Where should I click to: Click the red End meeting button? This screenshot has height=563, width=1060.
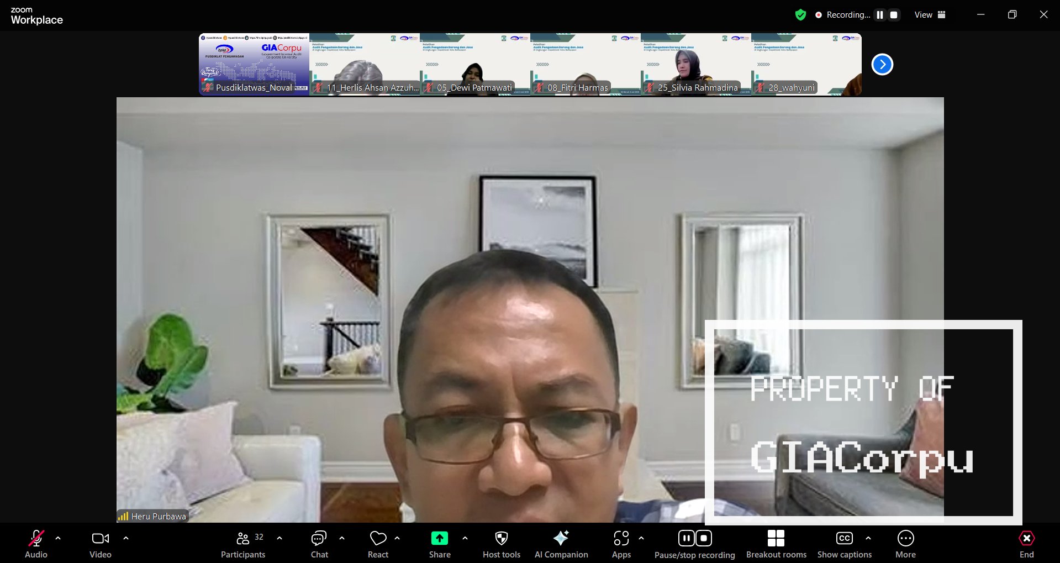[1026, 539]
